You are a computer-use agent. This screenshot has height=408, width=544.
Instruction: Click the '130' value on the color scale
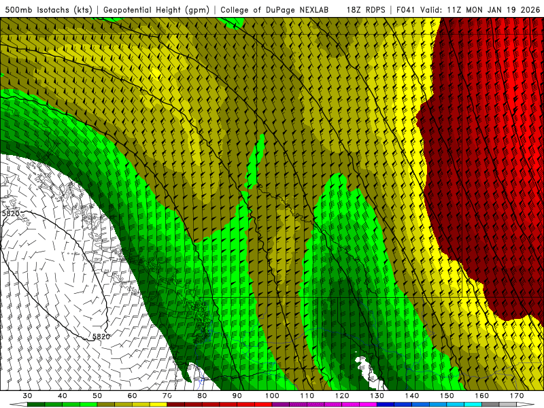(x=377, y=396)
